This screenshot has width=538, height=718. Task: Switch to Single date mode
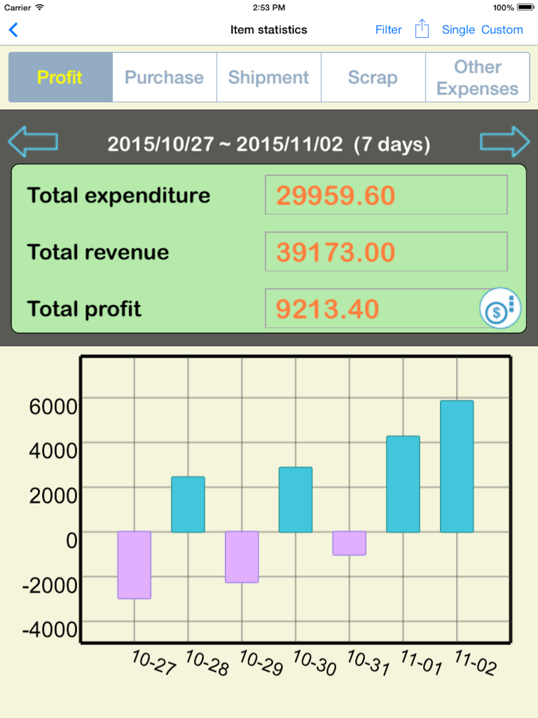point(458,30)
